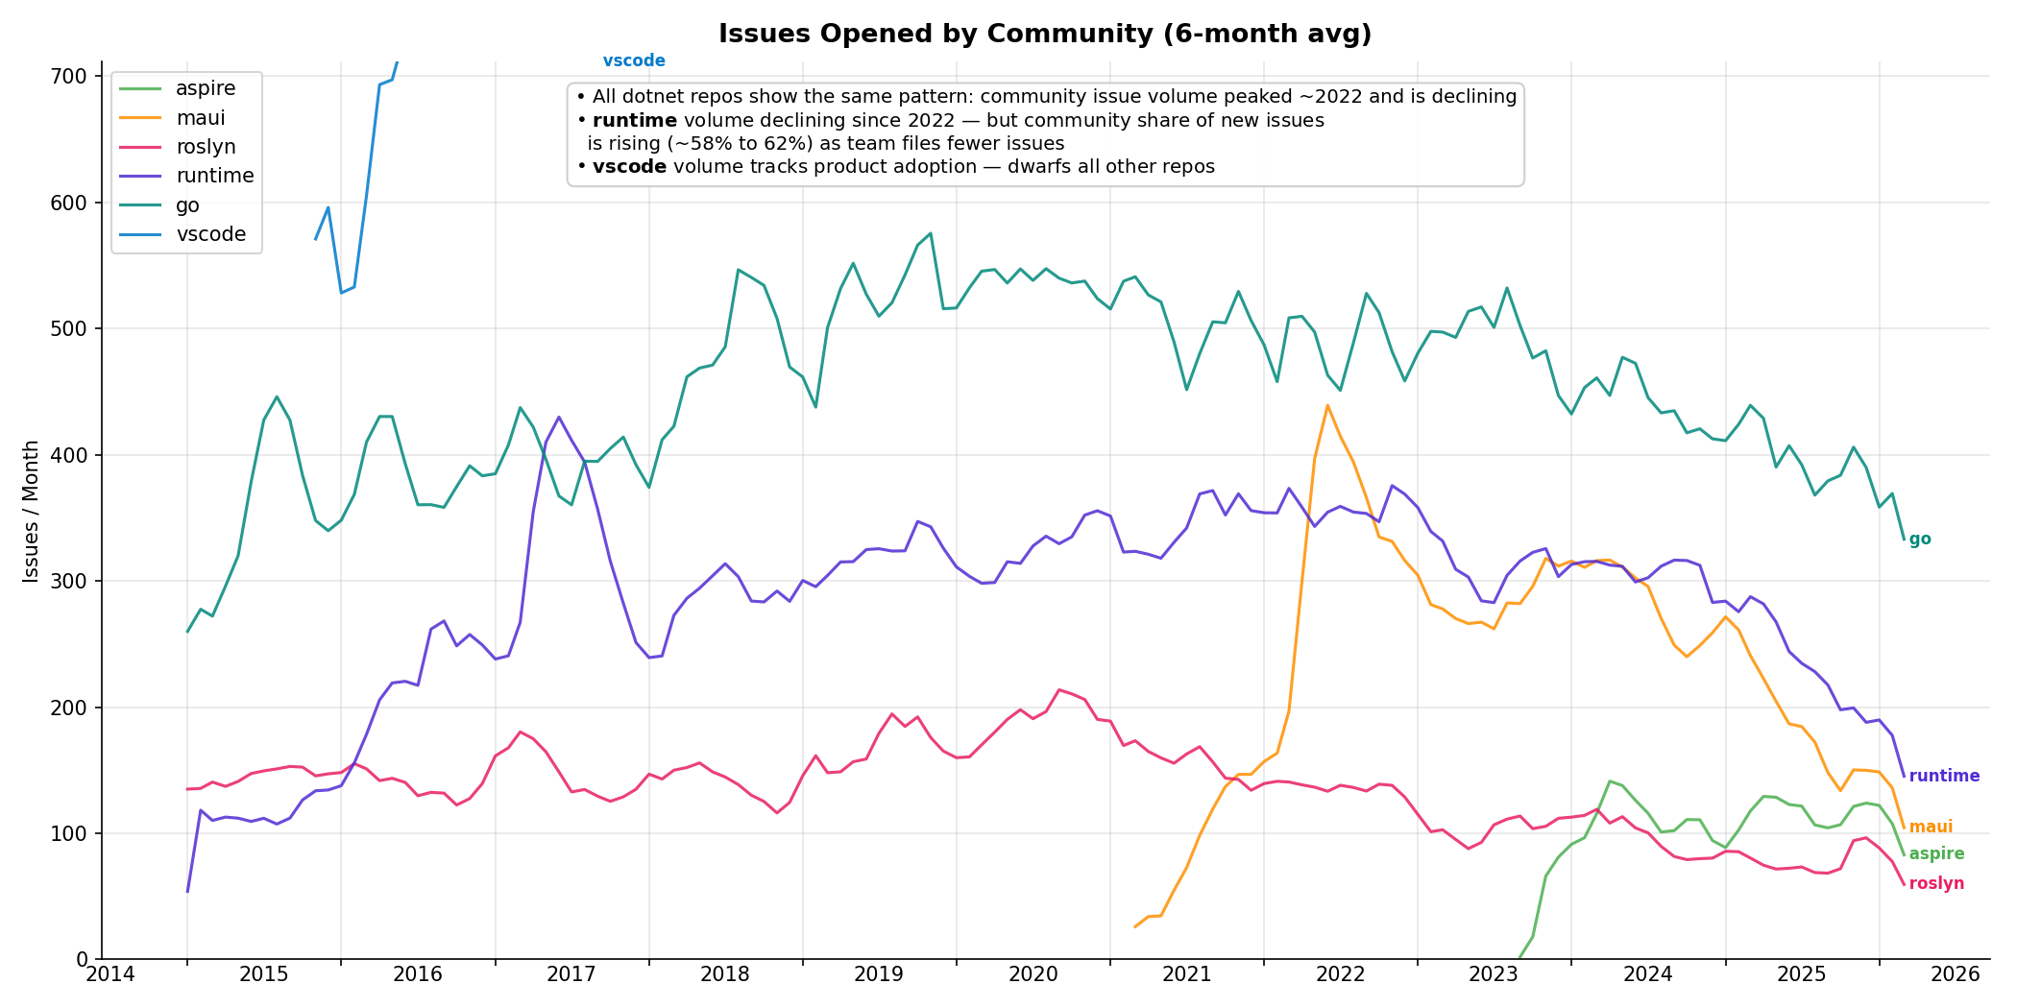Select the go legend entry
This screenshot has width=2017, height=1008.
[x=188, y=204]
